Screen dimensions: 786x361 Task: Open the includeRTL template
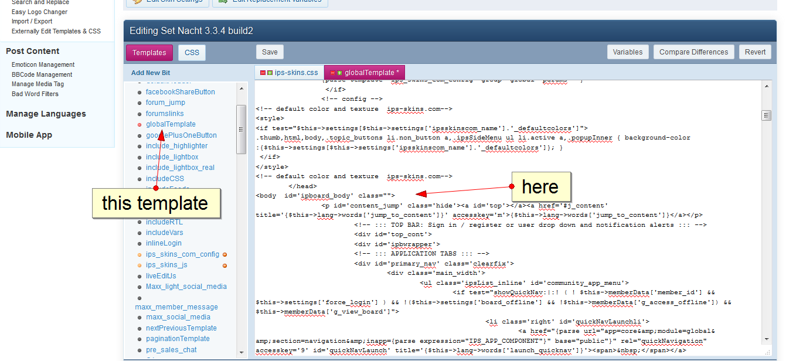(164, 222)
